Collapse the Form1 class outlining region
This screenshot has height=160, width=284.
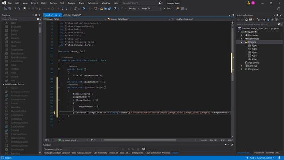point(59,60)
